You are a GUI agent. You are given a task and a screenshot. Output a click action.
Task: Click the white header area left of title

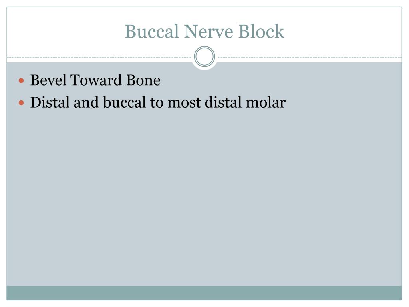click(65, 31)
